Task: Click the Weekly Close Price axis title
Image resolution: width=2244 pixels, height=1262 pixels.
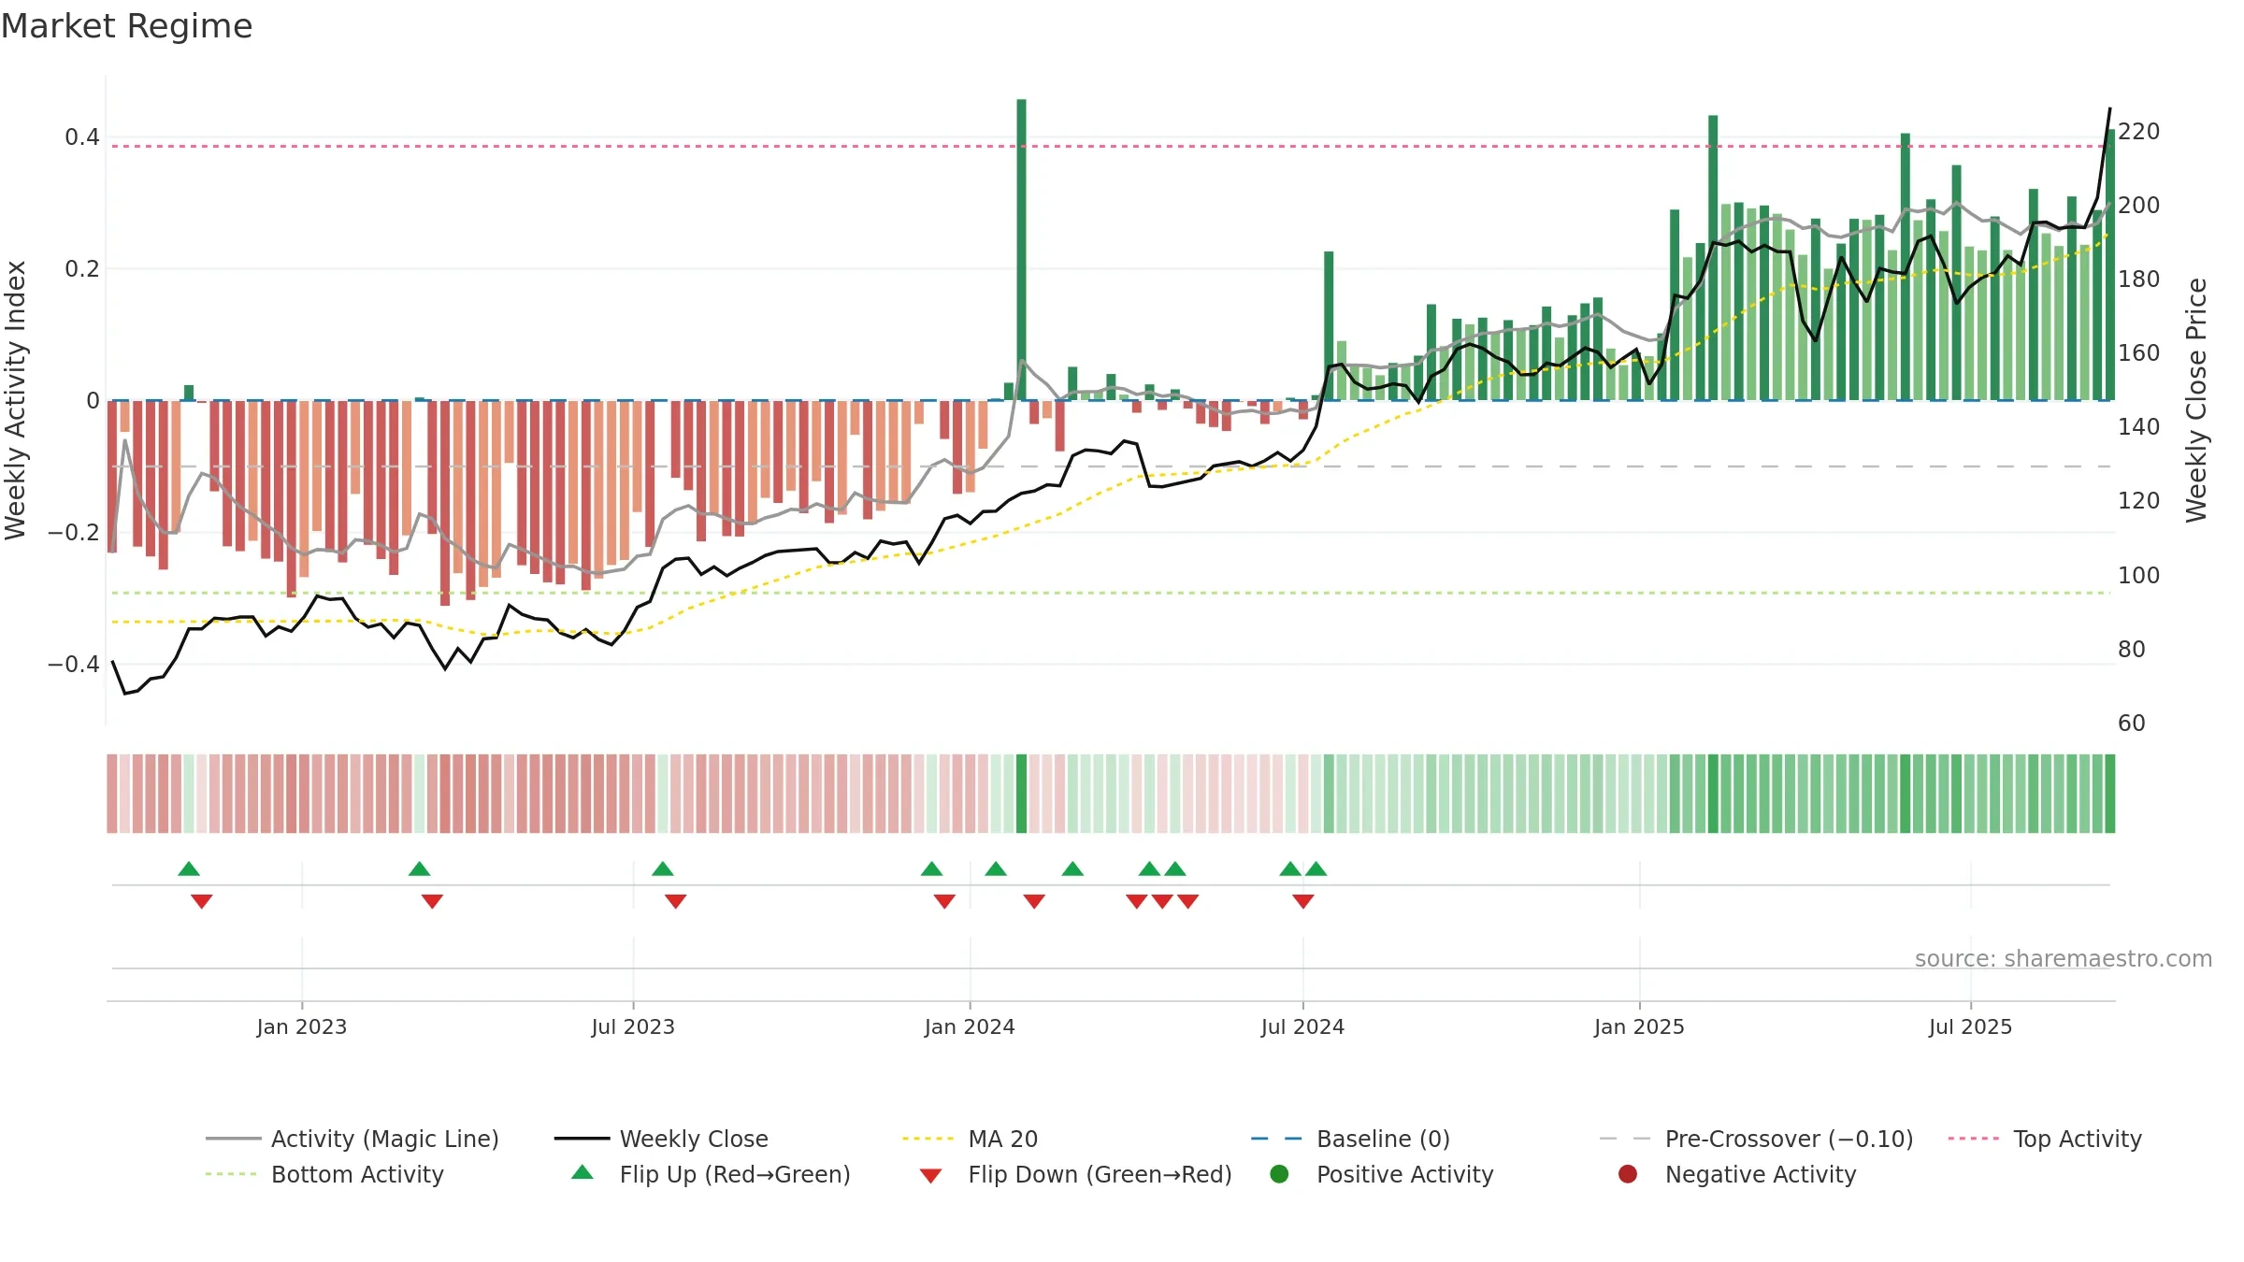Action: pyautogui.click(x=2196, y=400)
